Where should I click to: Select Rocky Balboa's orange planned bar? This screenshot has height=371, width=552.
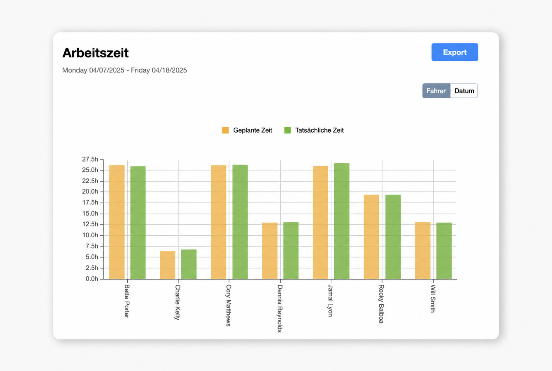point(371,237)
